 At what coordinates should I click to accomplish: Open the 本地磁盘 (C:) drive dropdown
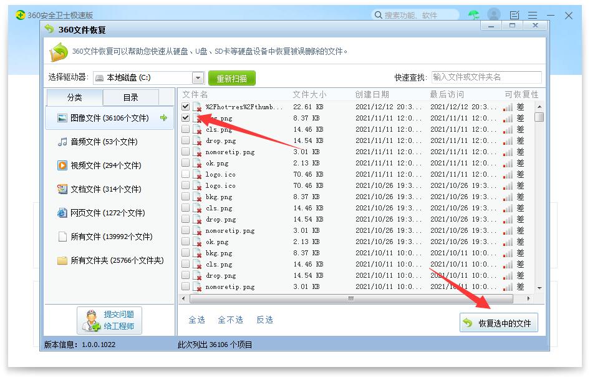[198, 78]
